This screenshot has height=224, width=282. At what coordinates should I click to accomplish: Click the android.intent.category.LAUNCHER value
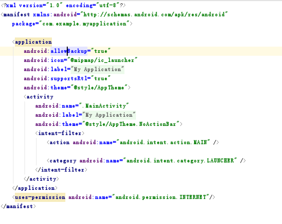click(180, 161)
